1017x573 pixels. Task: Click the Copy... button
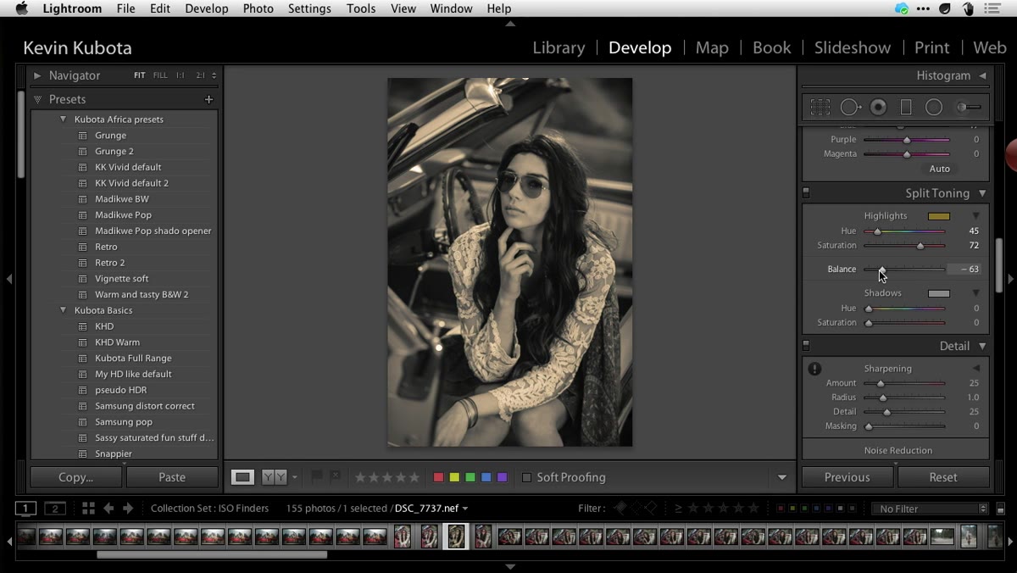click(75, 477)
